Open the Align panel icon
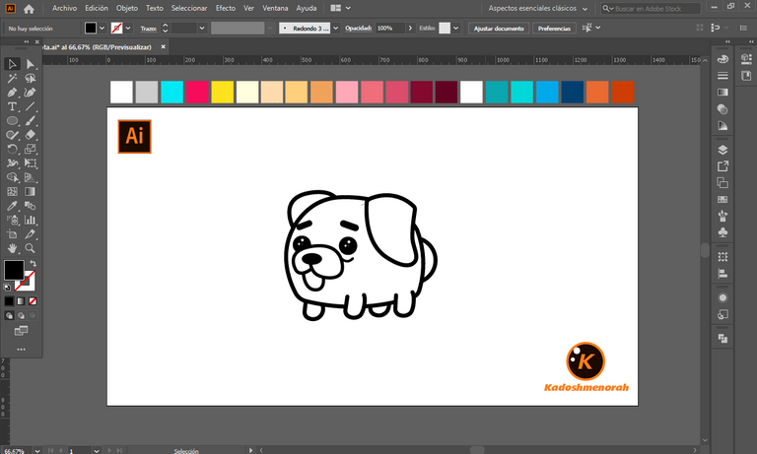This screenshot has width=757, height=454. tap(723, 274)
